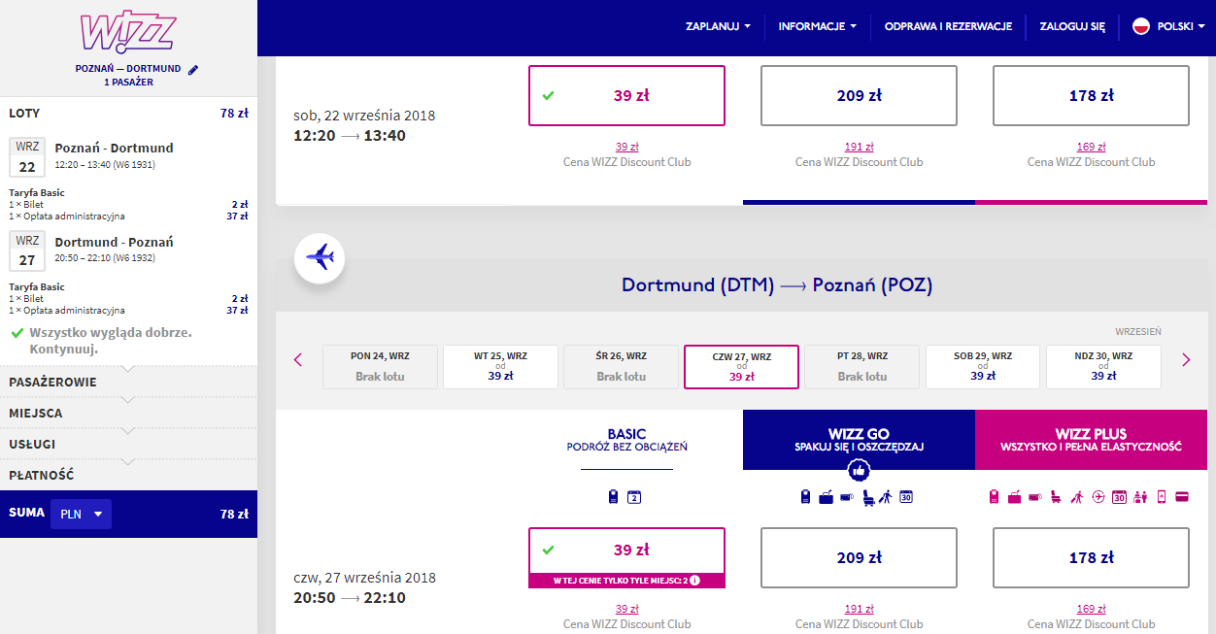The height and width of the screenshot is (634, 1216).
Task: Click the ticket icon under WIZZ GO
Action: pyautogui.click(x=847, y=497)
